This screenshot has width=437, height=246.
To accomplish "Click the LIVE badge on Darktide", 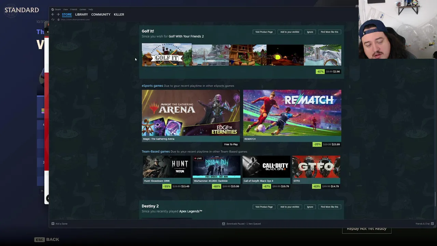I will 198,159.
